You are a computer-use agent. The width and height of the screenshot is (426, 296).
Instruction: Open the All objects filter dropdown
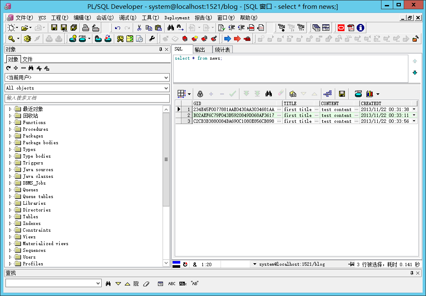pos(166,88)
